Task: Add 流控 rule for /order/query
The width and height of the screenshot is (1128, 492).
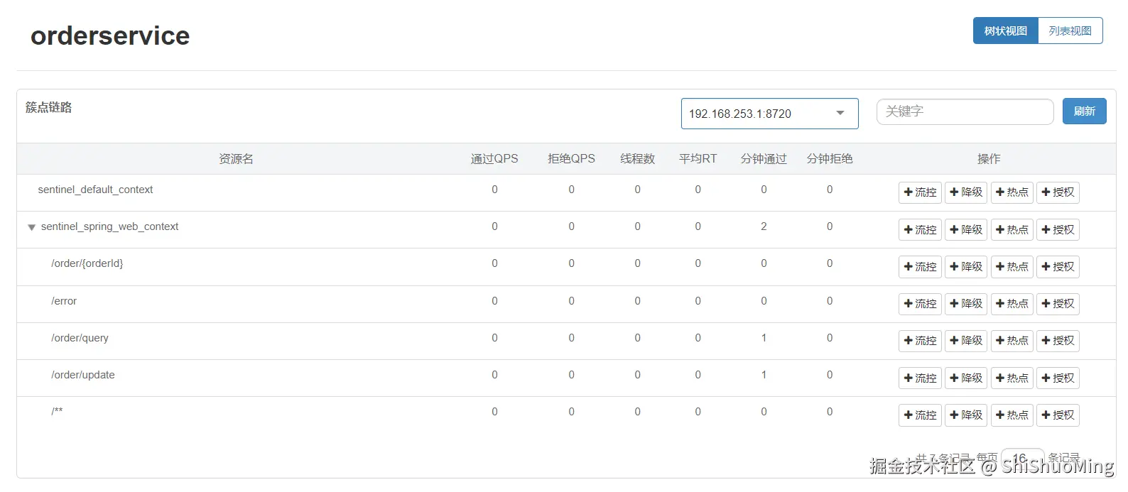Action: click(920, 341)
